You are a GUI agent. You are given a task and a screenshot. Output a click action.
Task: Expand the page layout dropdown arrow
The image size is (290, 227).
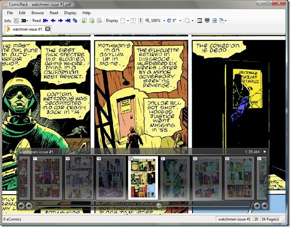point(128,21)
